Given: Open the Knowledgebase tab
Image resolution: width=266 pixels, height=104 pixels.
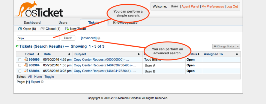Looking at the screenshot, I should coord(125,22).
